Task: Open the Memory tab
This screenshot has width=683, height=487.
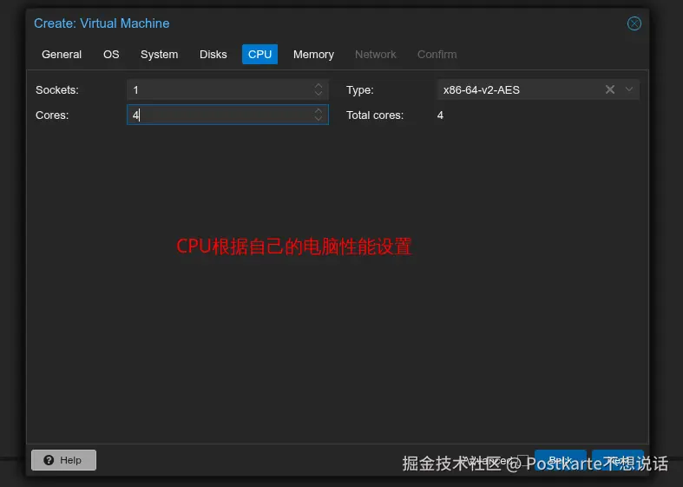Action: (313, 55)
